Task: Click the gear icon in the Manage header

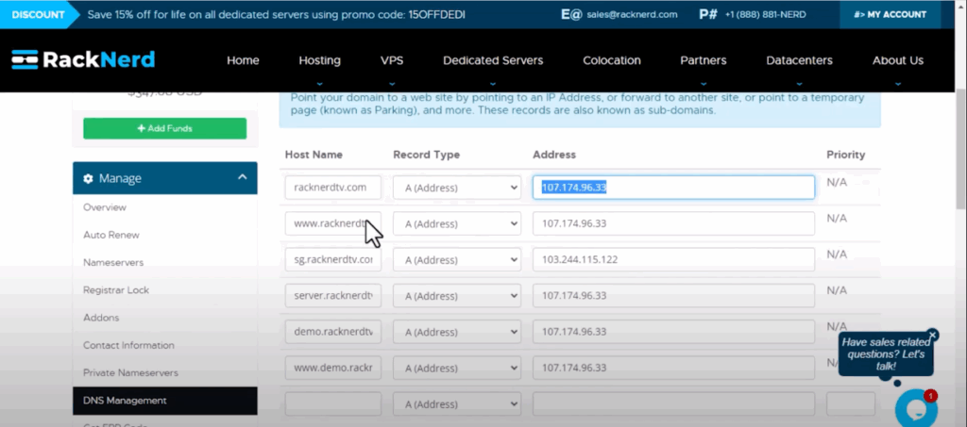Action: 89,178
